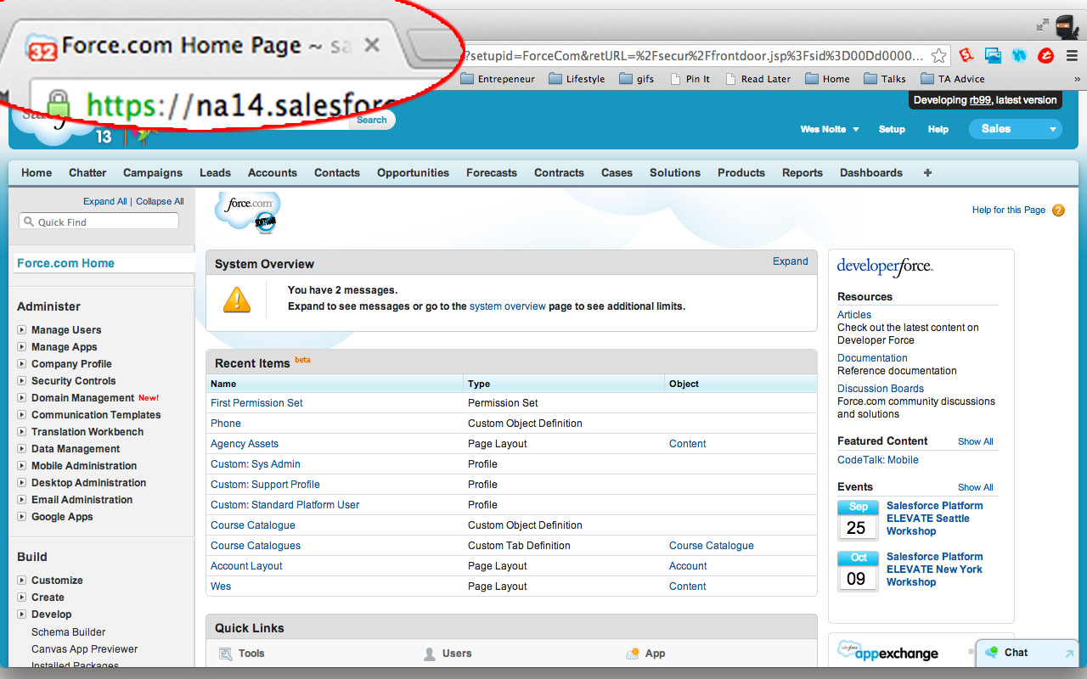Expand the Customize tree node

[x=22, y=581]
